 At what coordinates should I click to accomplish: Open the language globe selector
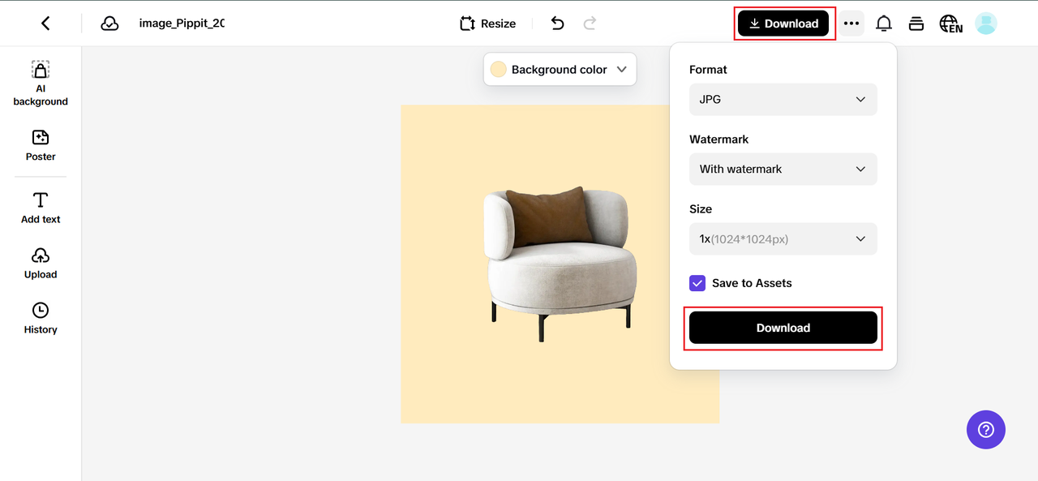coord(950,24)
